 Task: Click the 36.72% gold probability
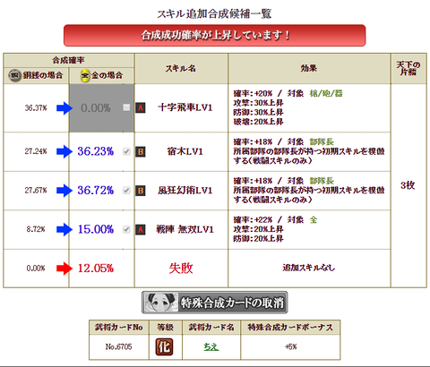96,190
